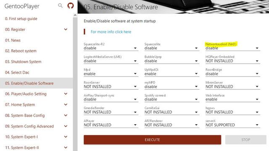
Task: Open the CamillaGui dropdown
Action: (x=172, y=112)
